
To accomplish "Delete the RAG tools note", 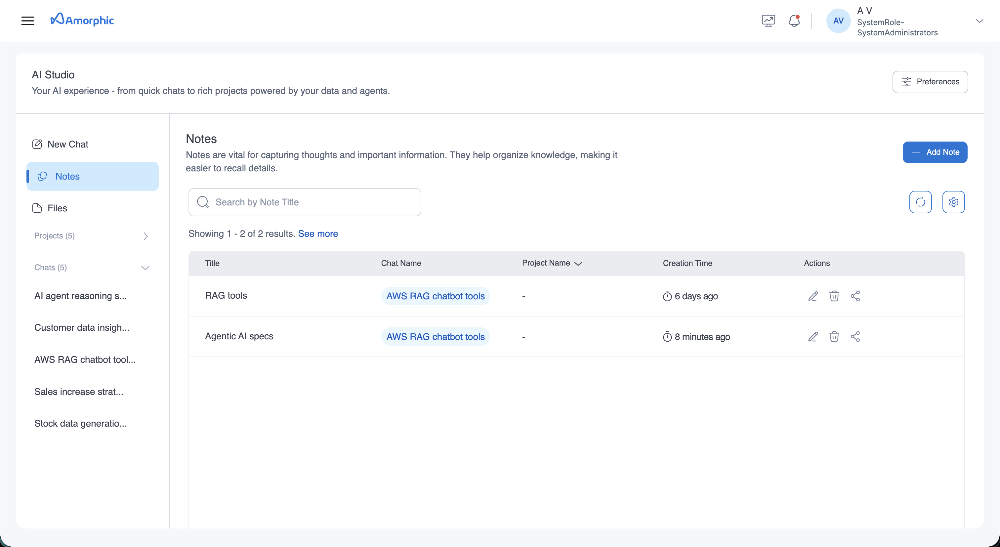I will pos(834,296).
